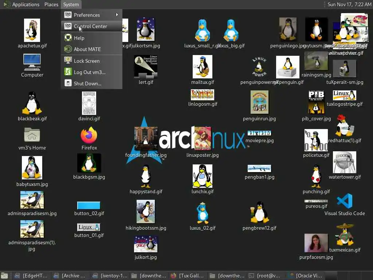The height and width of the screenshot is (280, 373).
Task: Select the penguinrun.jpg icon
Action: [259, 102]
